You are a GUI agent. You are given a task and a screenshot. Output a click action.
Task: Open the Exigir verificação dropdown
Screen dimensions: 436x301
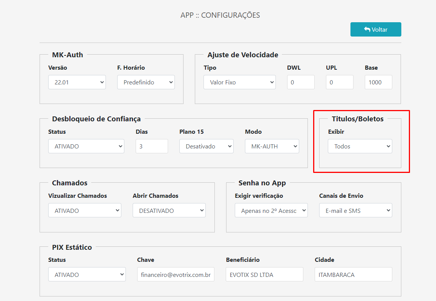(271, 210)
